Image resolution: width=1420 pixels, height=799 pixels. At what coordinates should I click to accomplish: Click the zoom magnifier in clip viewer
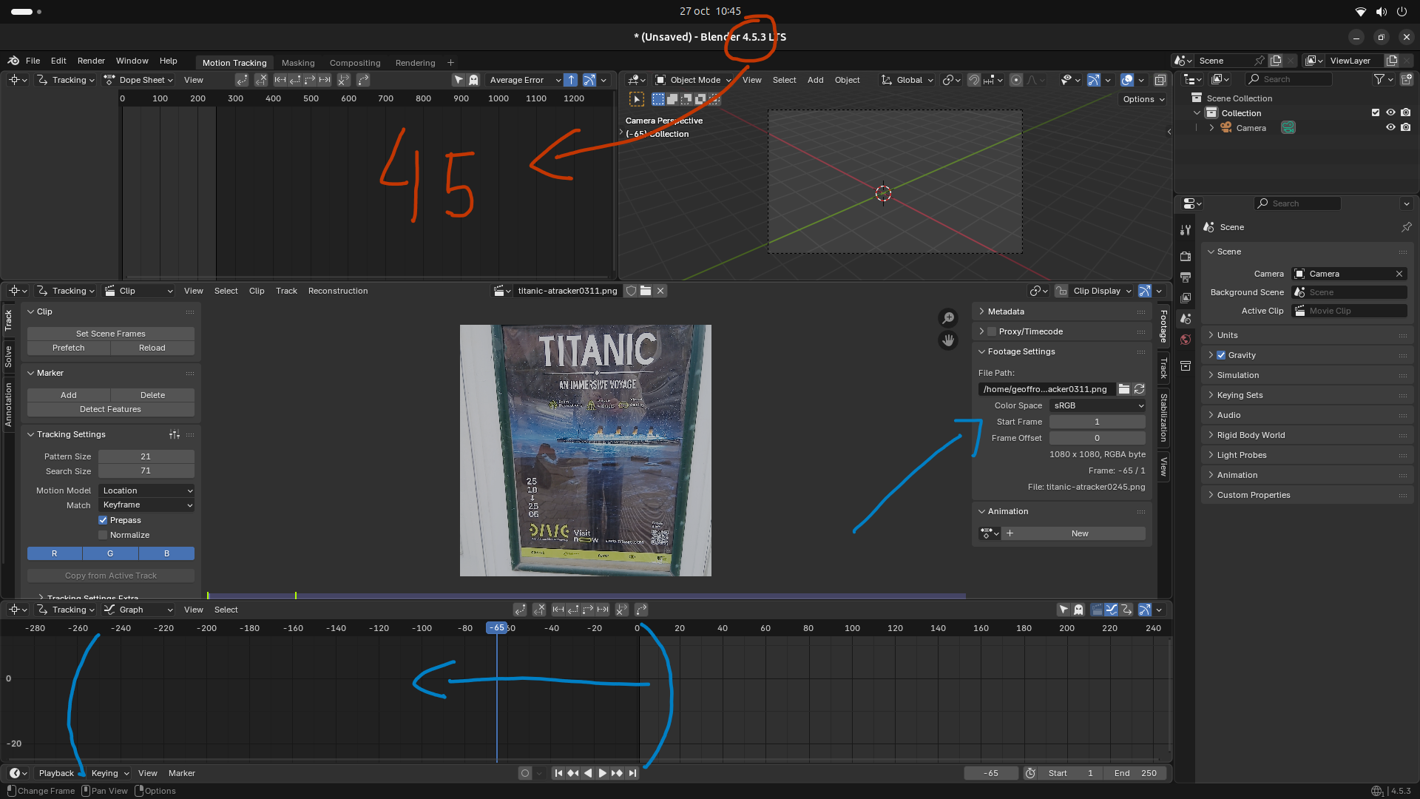[948, 318]
